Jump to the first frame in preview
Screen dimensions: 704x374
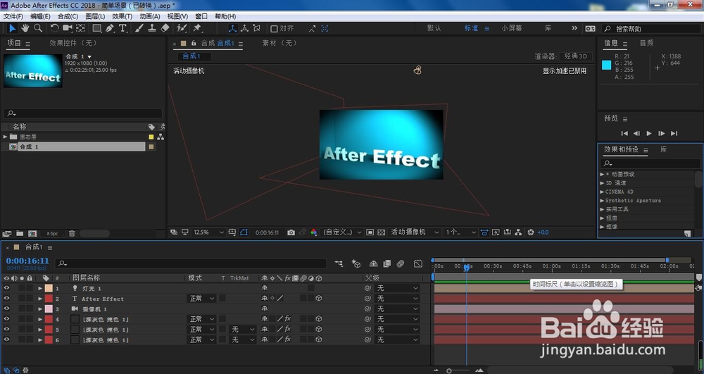[624, 133]
